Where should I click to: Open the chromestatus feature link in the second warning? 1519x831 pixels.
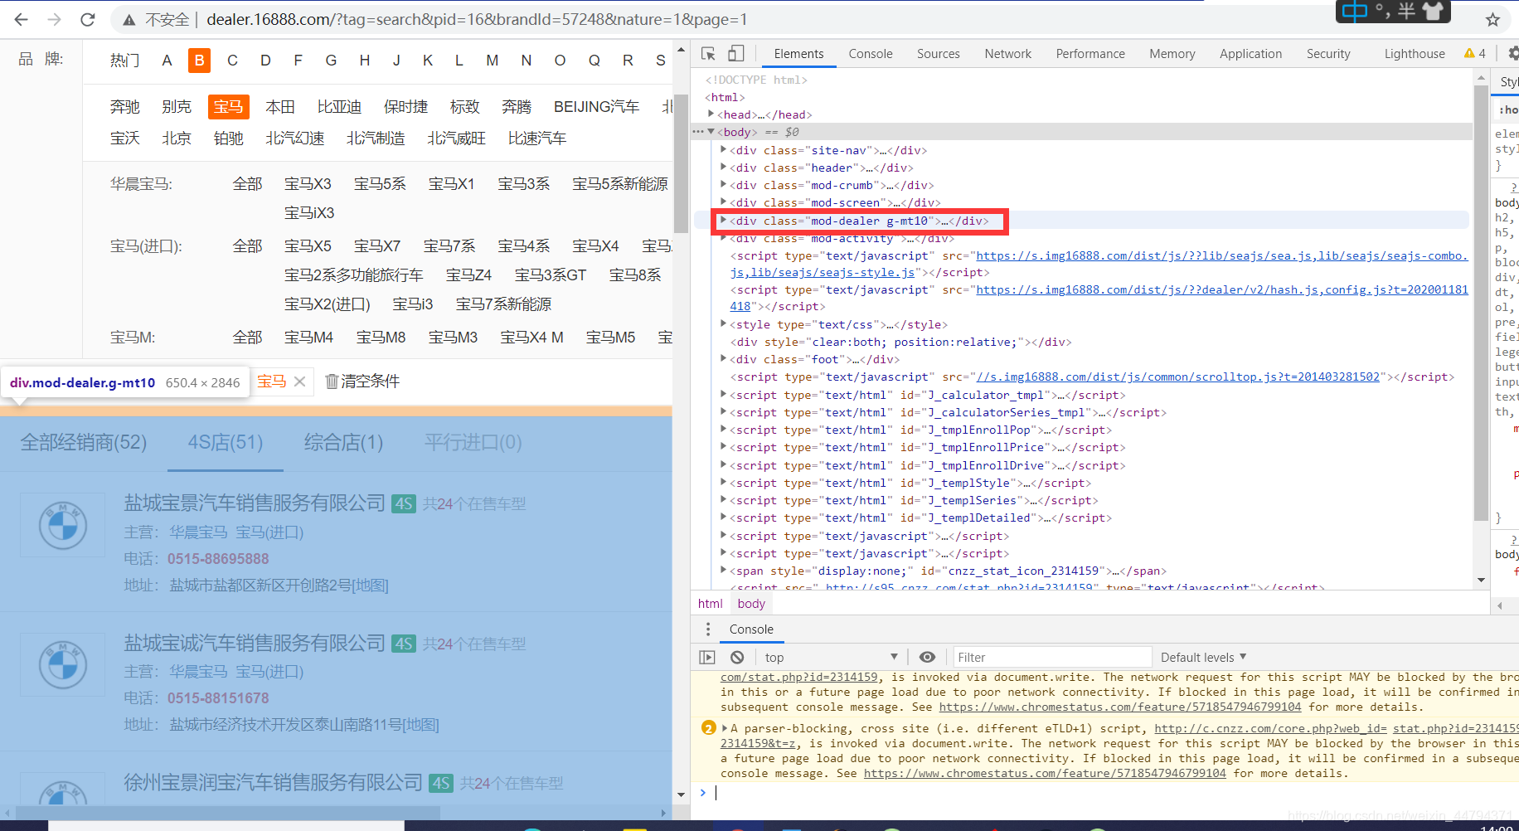tap(1045, 773)
